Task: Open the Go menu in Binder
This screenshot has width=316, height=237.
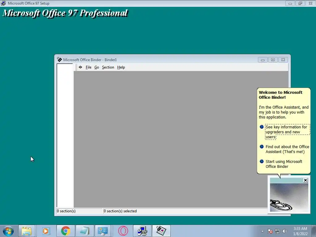Action: click(x=97, y=67)
